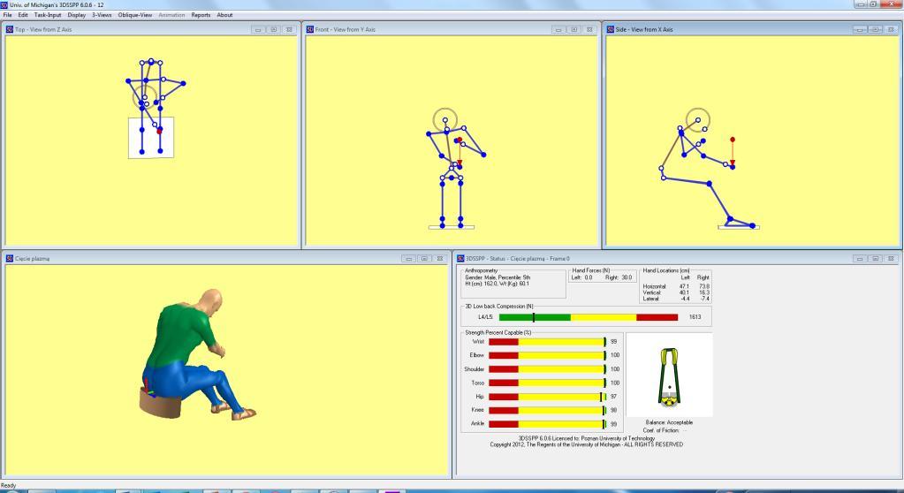Click the 'Balance: Acceptable' label
Viewport: 904px width, 493px height.
pos(669,422)
